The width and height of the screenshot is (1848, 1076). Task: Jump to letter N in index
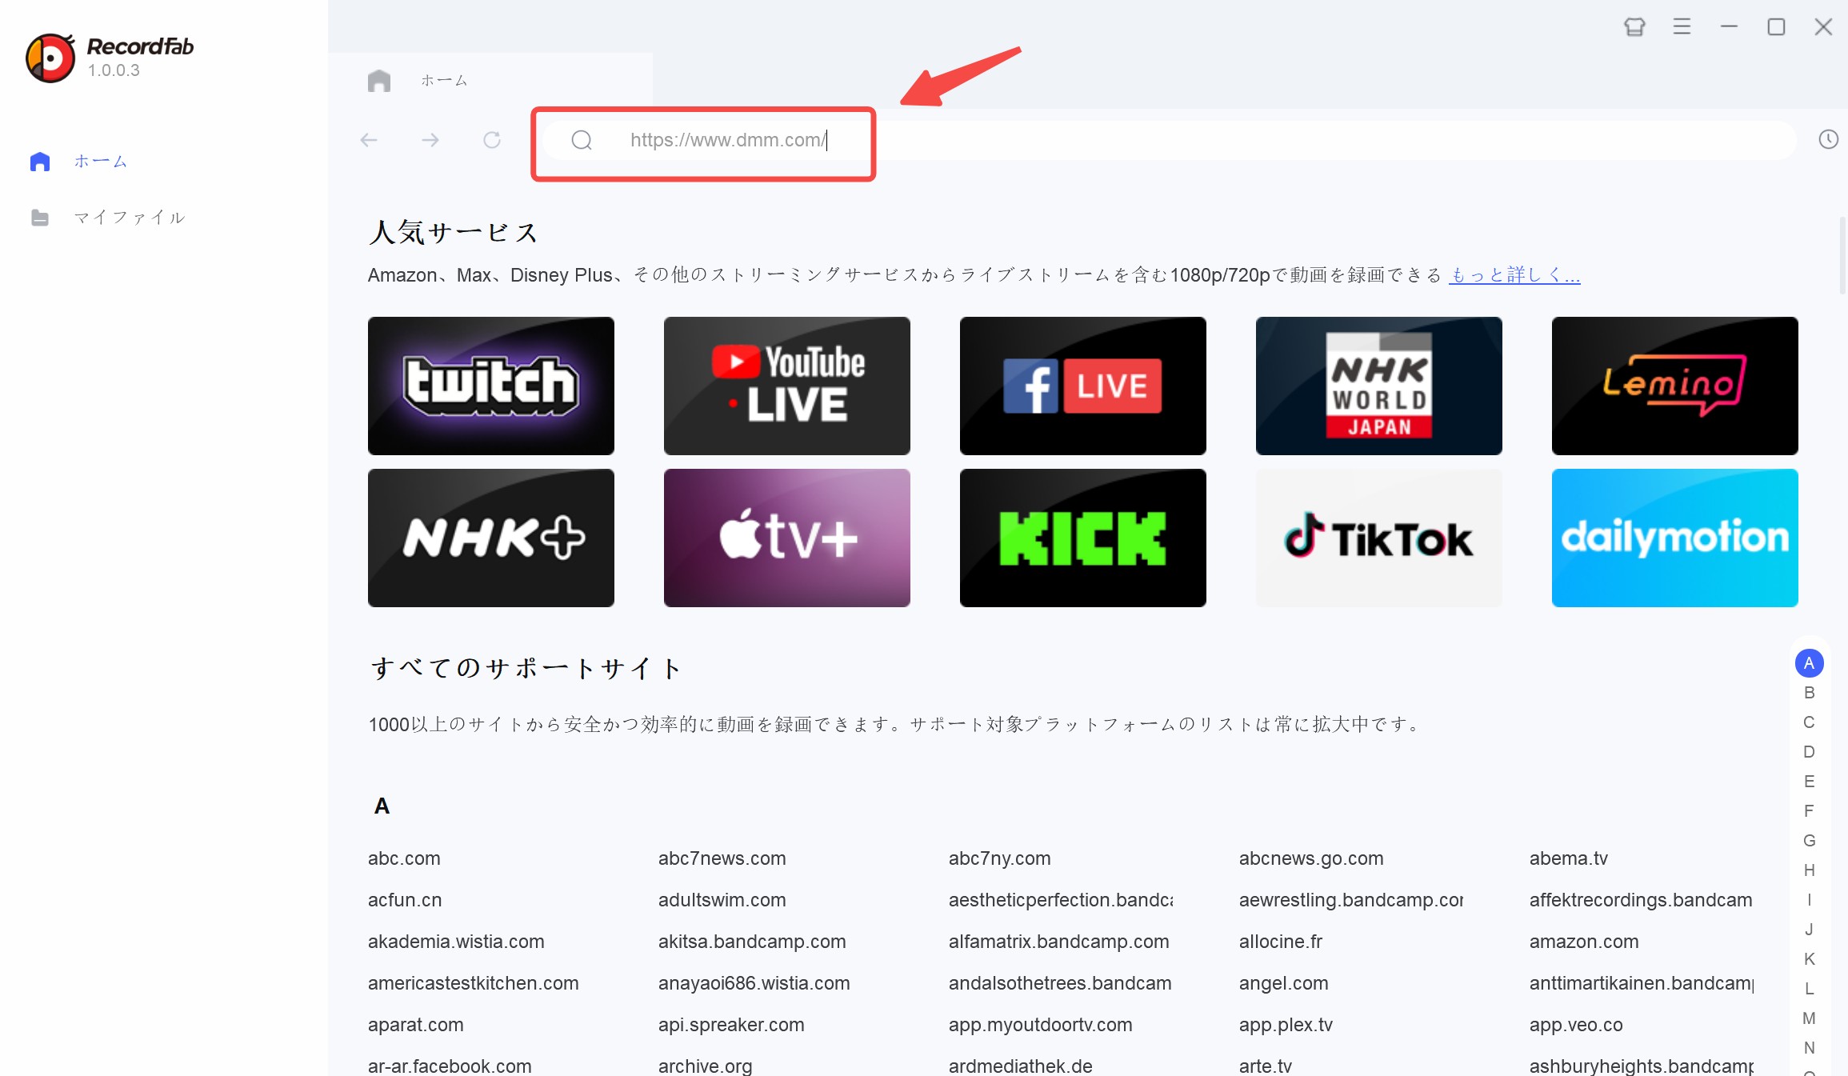point(1809,1048)
